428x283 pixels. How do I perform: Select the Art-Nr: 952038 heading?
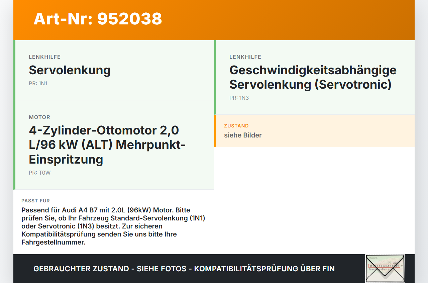(x=98, y=19)
